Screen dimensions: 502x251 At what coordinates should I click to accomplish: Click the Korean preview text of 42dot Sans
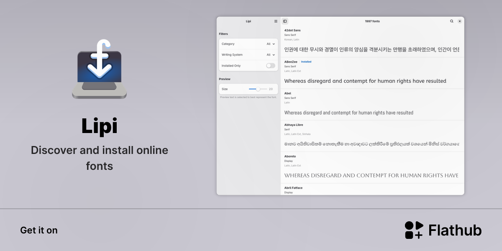coord(372,49)
